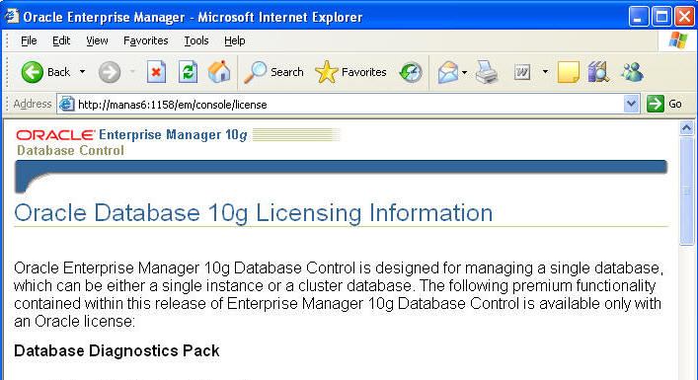Open the Search magnifier toolbar button
This screenshot has height=380, width=698.
(x=273, y=72)
